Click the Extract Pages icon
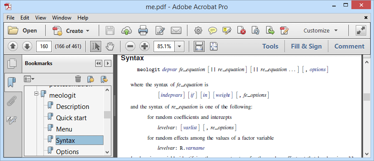Screen dimensions: 374x161 coord(270,30)
